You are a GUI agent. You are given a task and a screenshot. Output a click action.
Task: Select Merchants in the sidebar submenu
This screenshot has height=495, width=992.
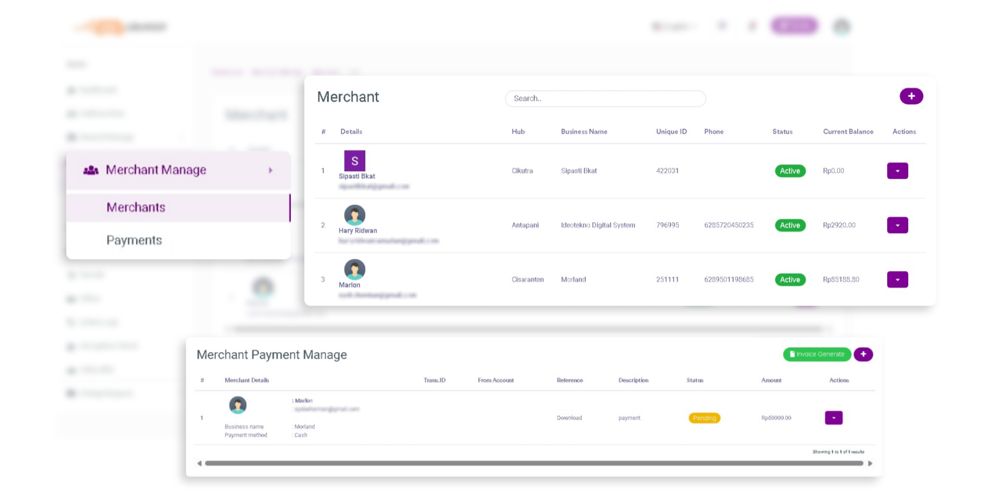point(136,207)
